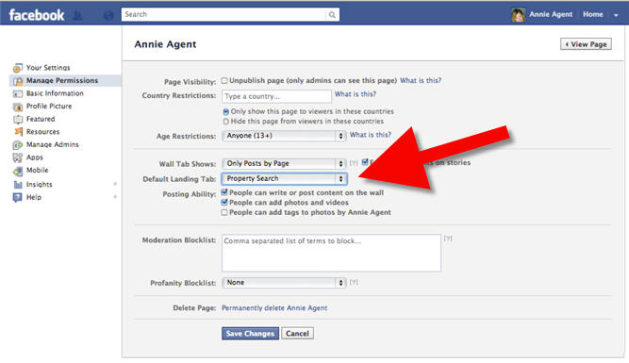The height and width of the screenshot is (363, 629).
Task: Click help mark beside Wall Tab Shows
Action: [354, 163]
